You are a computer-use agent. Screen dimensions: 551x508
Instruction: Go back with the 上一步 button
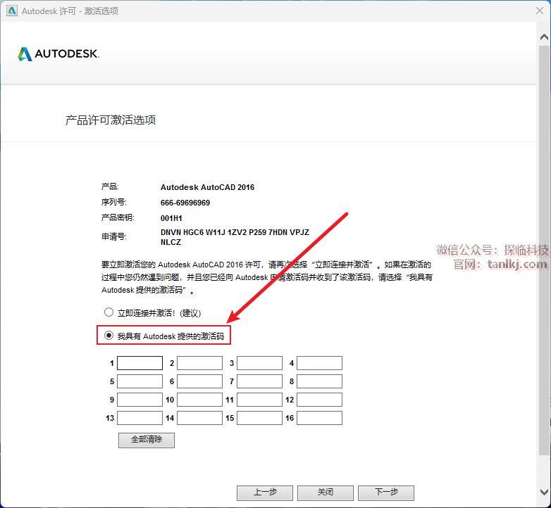pos(265,493)
